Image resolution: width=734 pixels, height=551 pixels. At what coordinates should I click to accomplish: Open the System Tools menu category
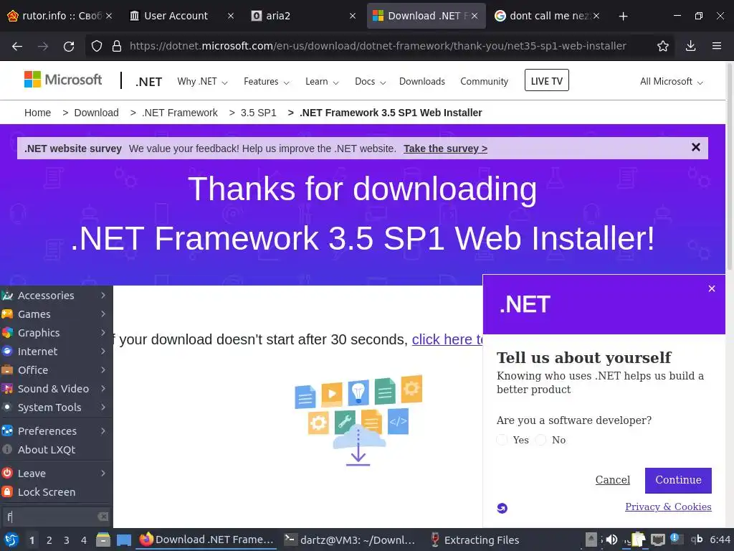click(x=55, y=408)
